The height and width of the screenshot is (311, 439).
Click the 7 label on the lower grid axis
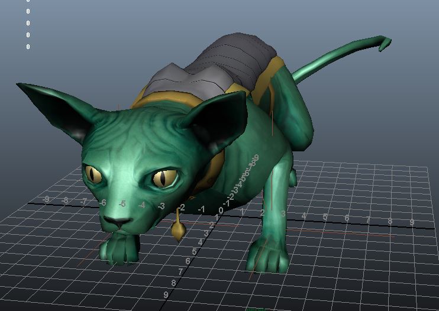181,271
